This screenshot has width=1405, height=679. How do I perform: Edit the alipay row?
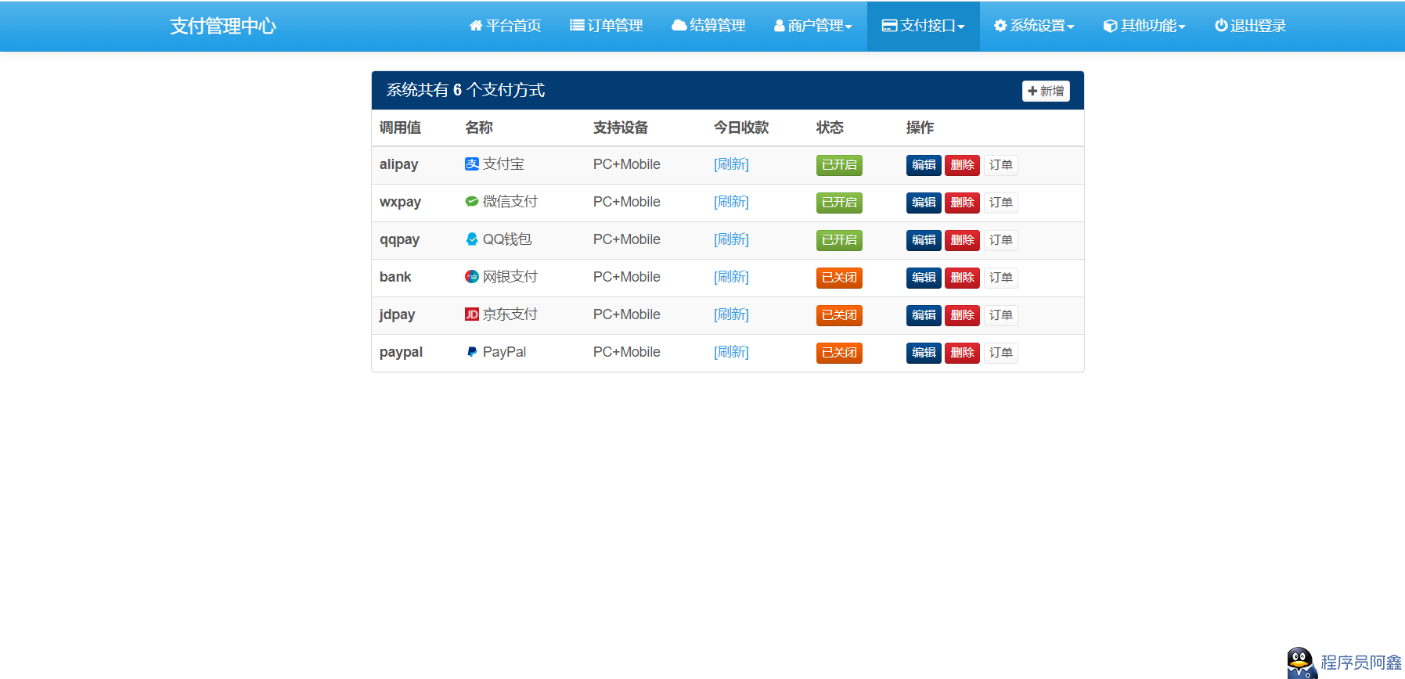pyautogui.click(x=924, y=165)
